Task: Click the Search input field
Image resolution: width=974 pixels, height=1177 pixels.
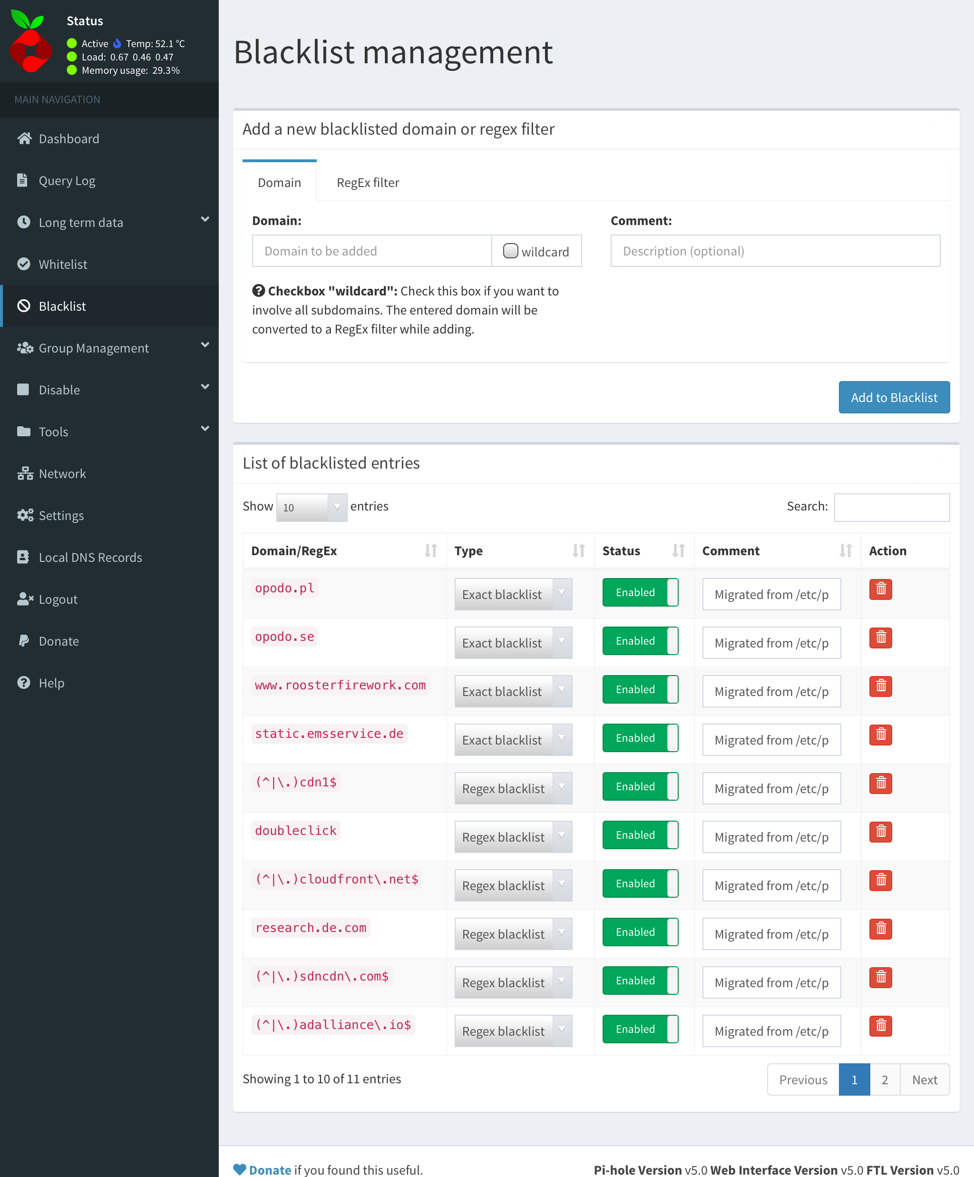Action: tap(891, 507)
